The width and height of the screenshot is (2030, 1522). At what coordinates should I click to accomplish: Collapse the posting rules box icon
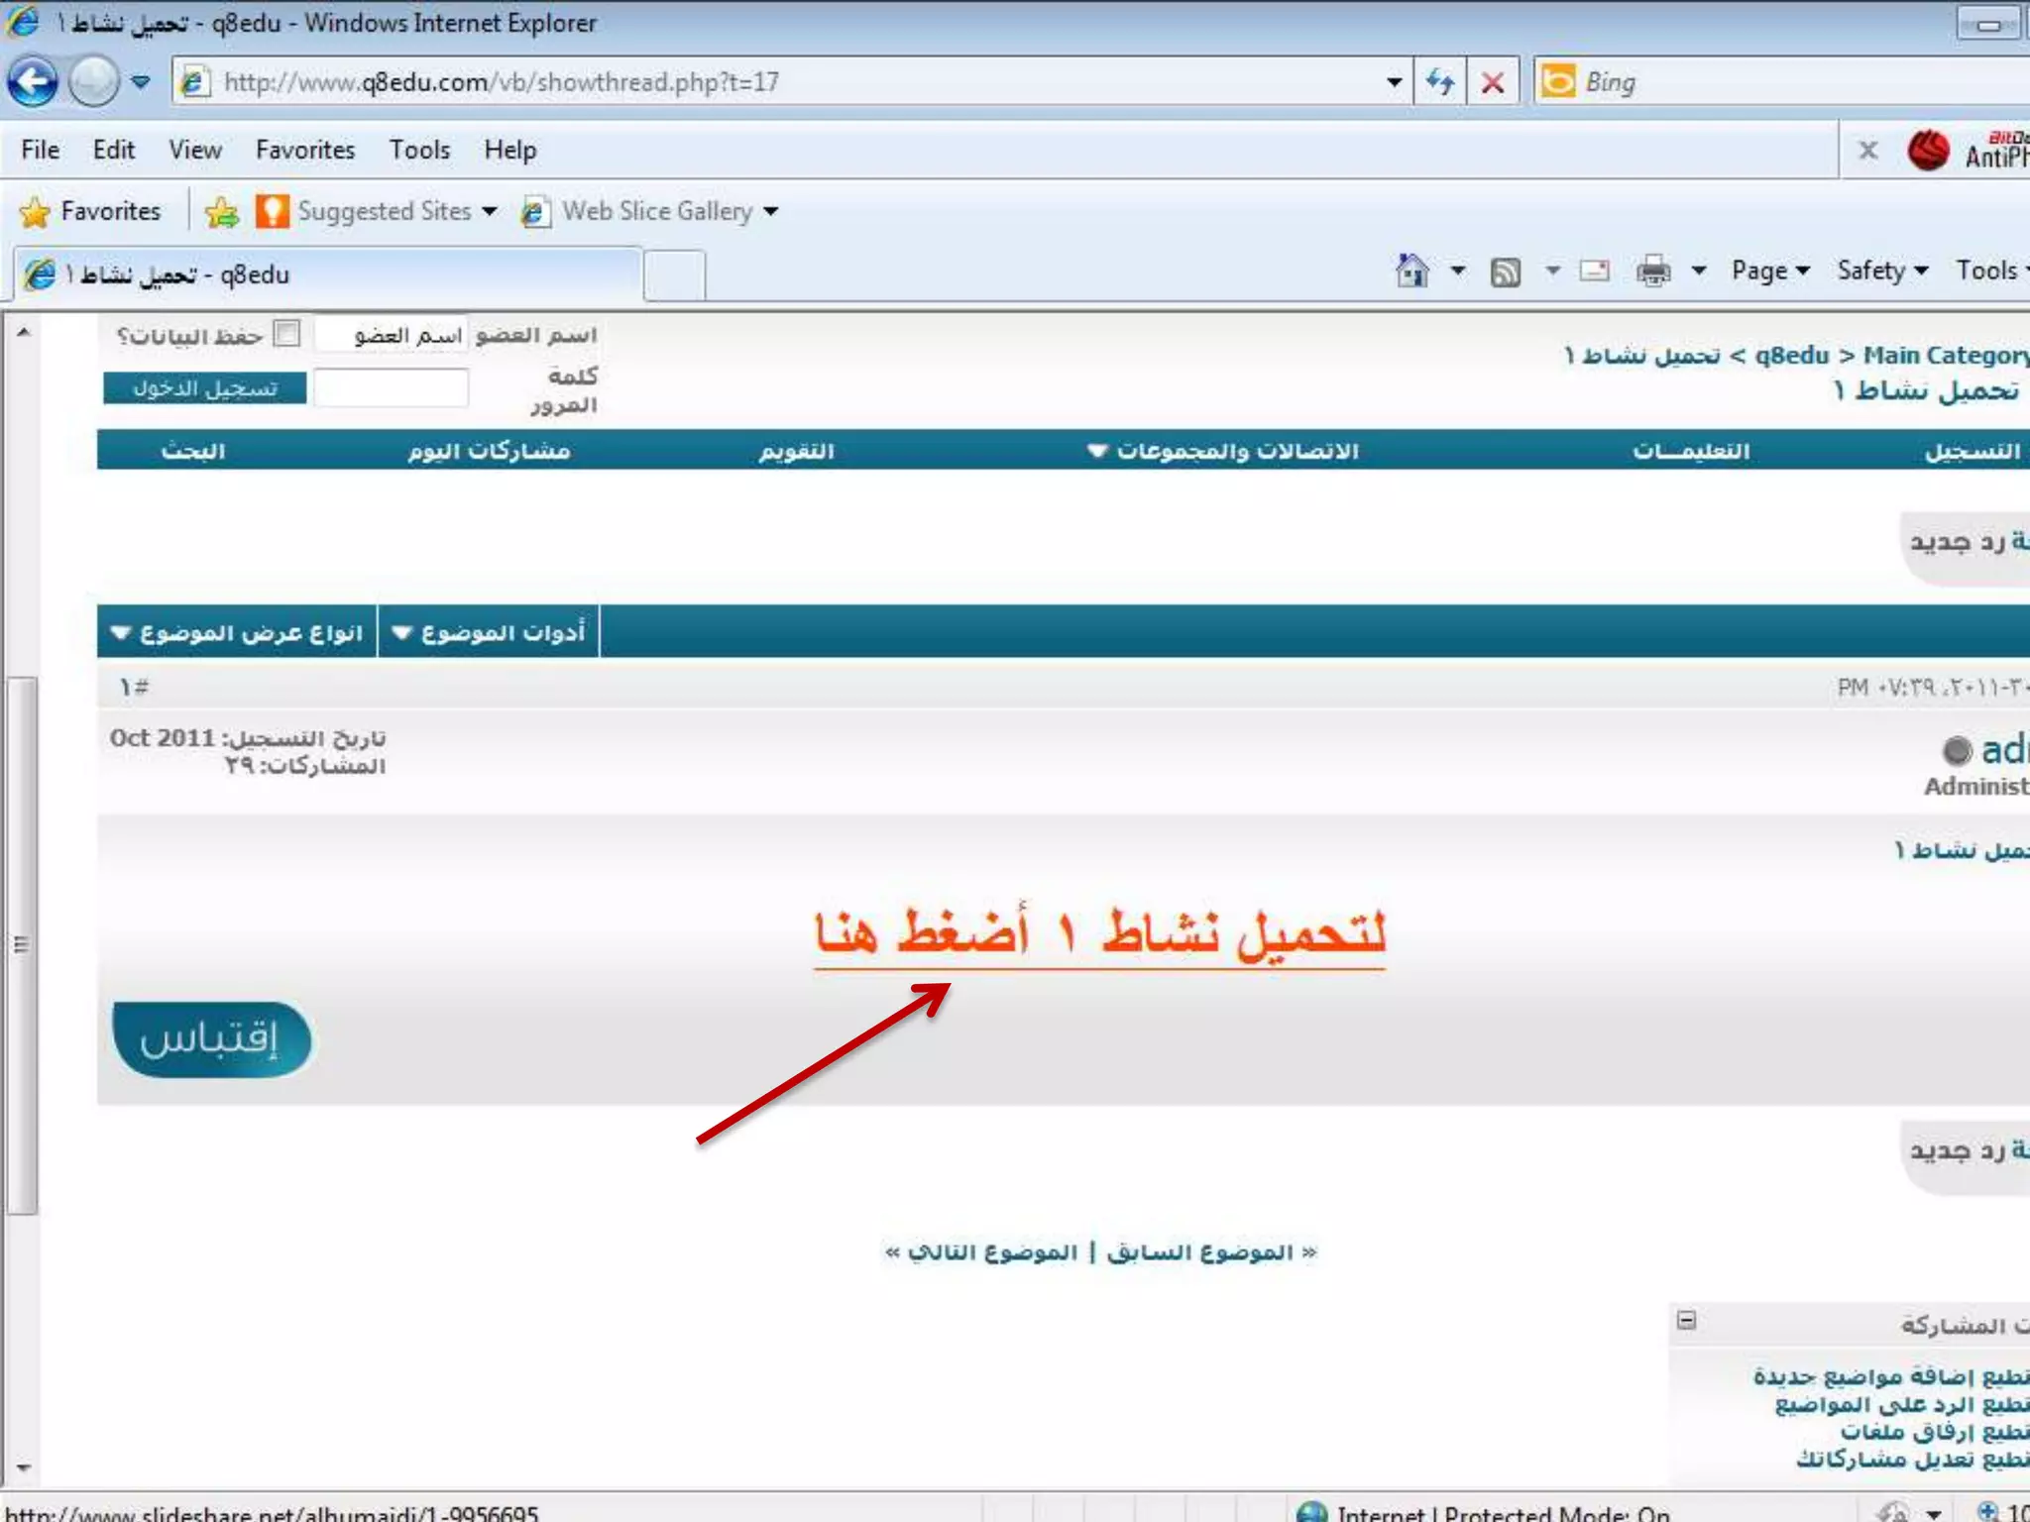click(x=1687, y=1320)
